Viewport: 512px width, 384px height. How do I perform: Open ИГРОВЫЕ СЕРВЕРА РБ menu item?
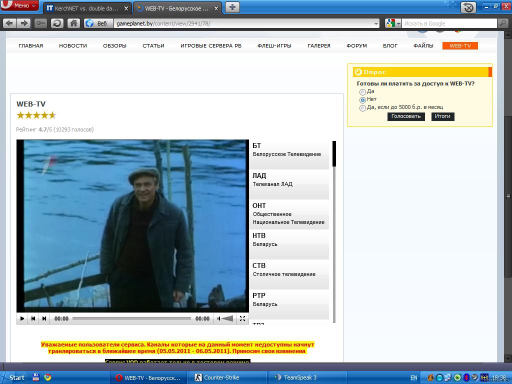point(211,45)
